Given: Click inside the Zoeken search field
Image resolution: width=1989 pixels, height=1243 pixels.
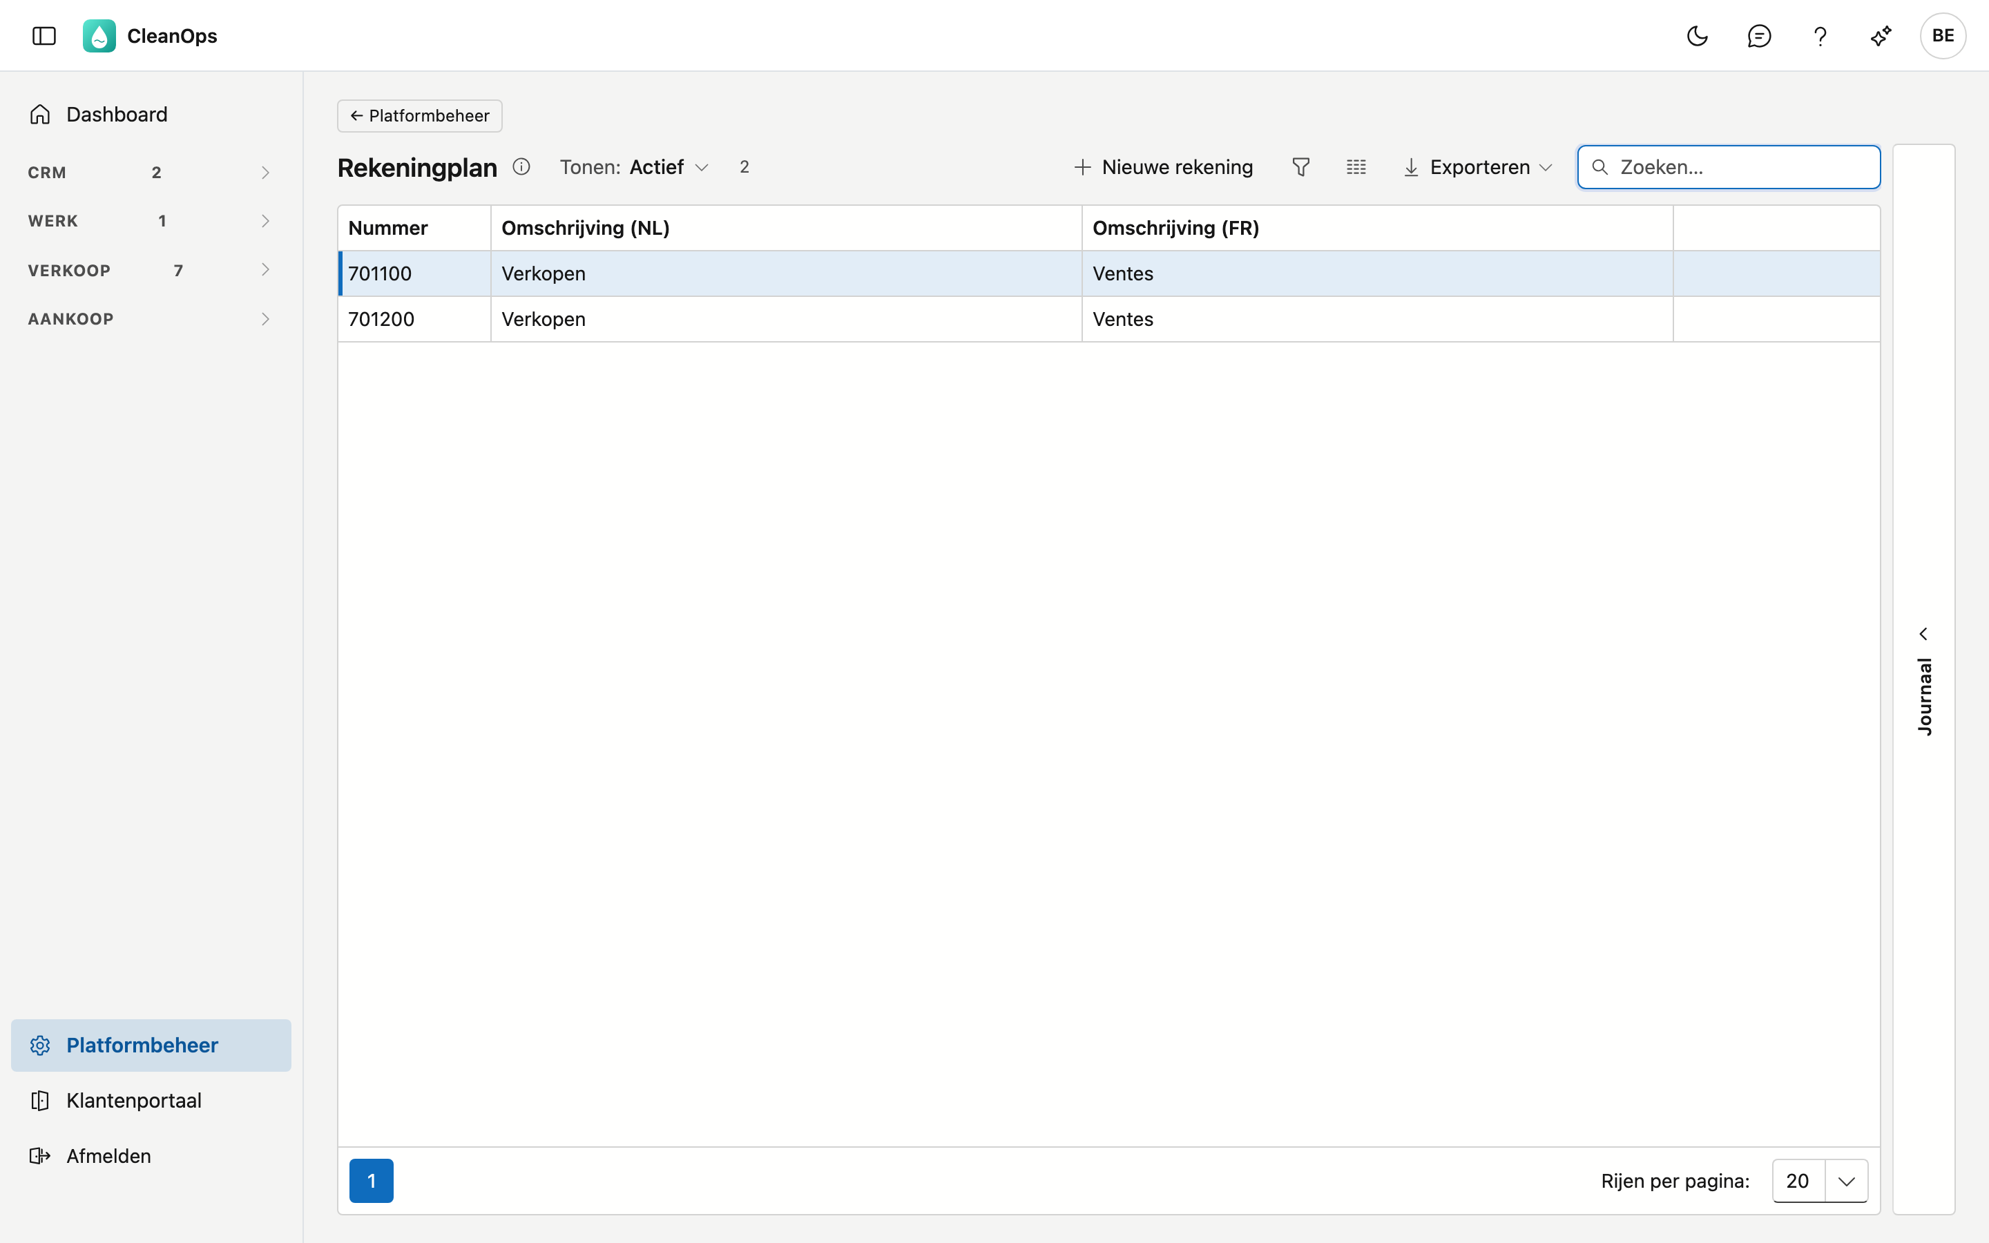Looking at the screenshot, I should click(x=1729, y=167).
